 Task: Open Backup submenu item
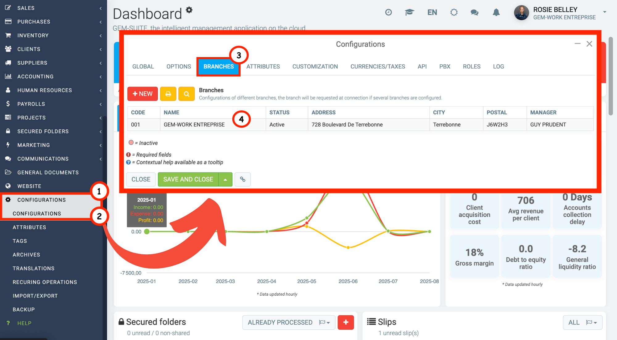coord(23,309)
